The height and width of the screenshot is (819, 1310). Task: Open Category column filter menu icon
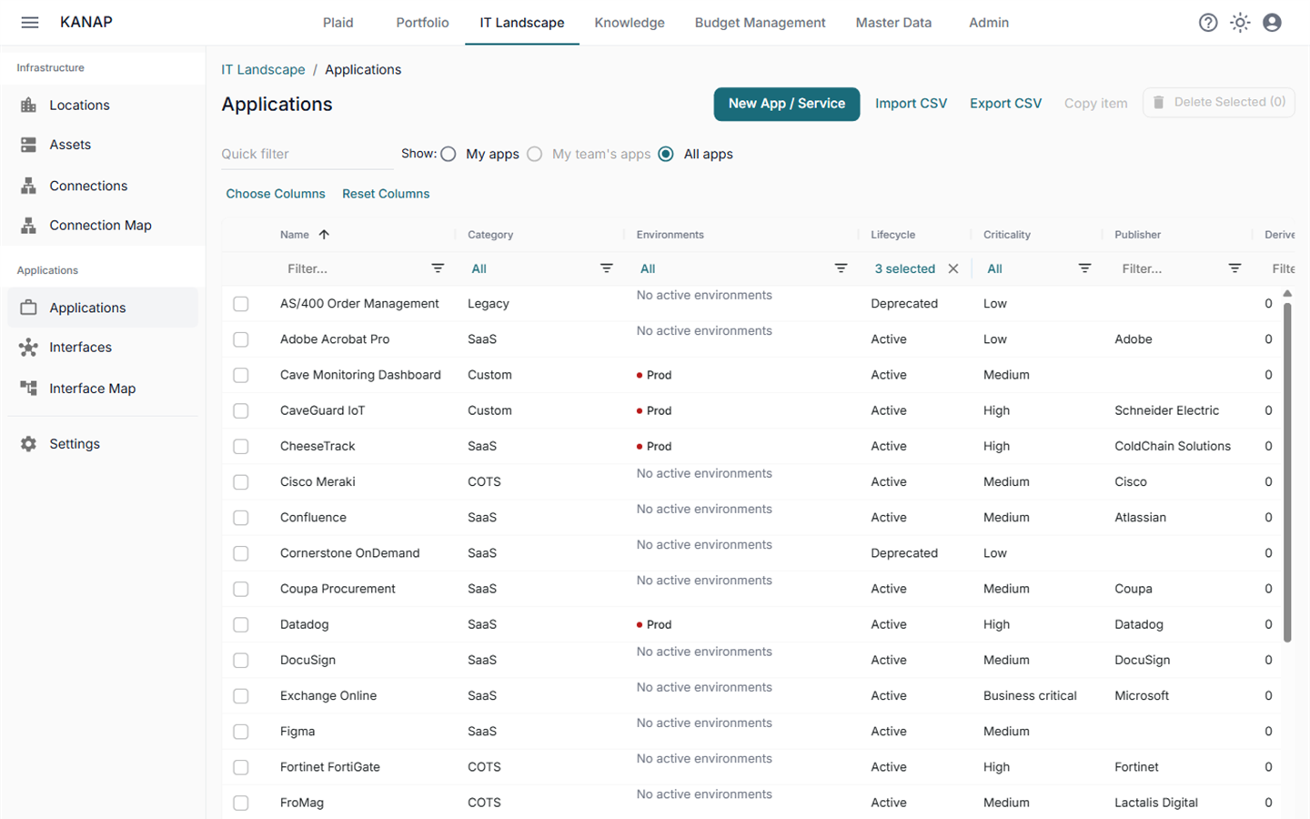tap(607, 268)
